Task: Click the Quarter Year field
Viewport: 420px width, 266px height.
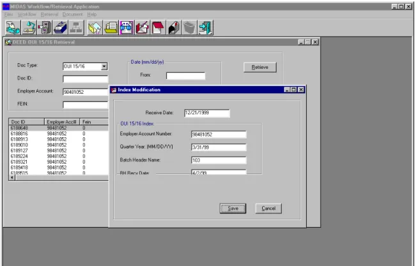Action: 219,147
